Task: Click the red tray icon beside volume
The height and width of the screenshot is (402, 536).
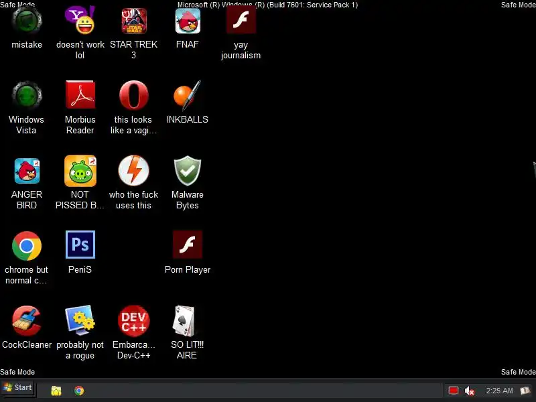Action: [454, 391]
